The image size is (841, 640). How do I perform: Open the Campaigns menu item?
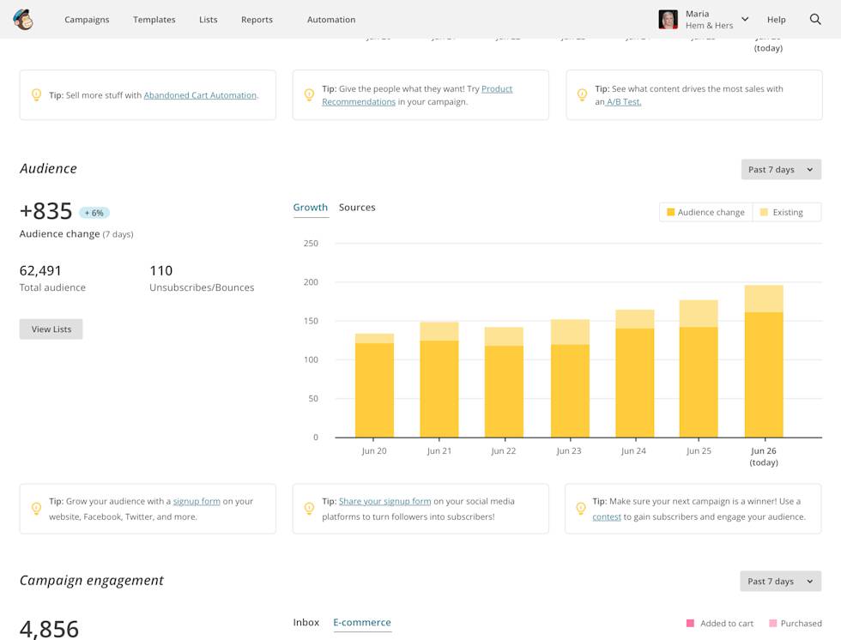pos(87,20)
